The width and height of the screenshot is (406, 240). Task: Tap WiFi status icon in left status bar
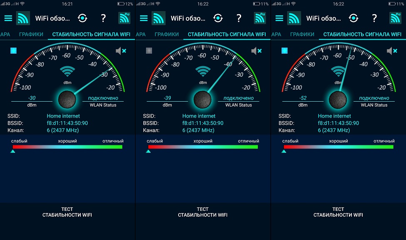coord(22,4)
